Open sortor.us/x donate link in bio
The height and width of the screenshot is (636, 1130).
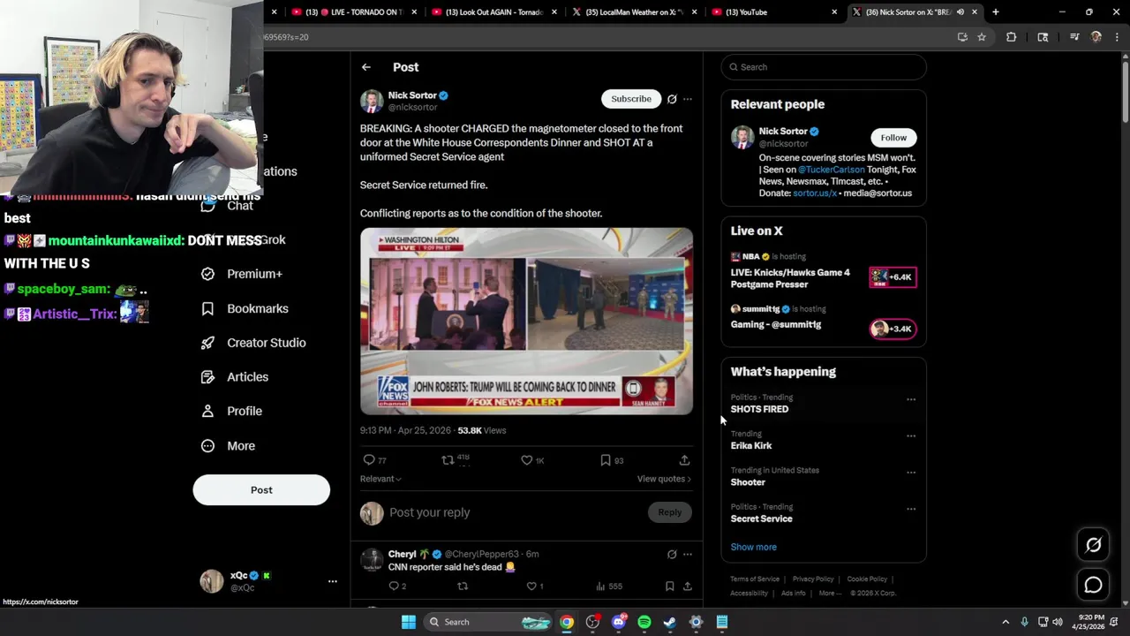(x=815, y=193)
